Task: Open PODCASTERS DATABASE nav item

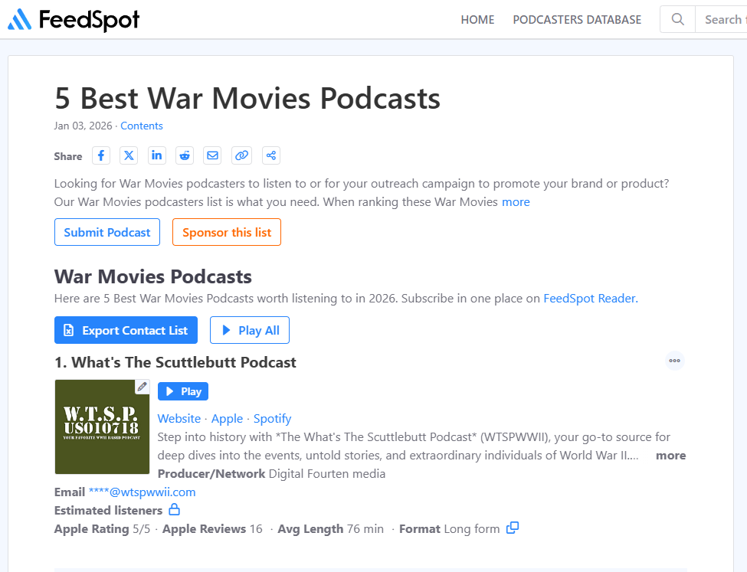Action: click(x=577, y=20)
